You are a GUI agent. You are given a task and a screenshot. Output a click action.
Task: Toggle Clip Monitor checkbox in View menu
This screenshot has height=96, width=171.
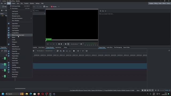[x=9, y=28]
